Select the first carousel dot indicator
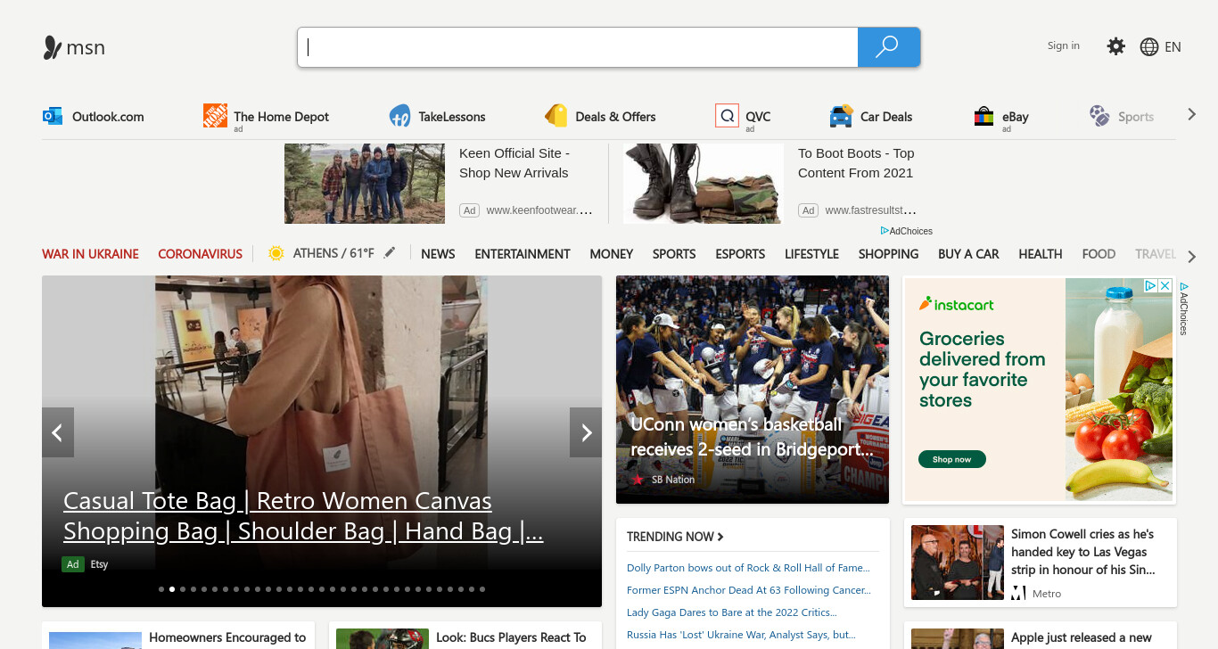Screen dimensions: 1218x649 [x=161, y=589]
